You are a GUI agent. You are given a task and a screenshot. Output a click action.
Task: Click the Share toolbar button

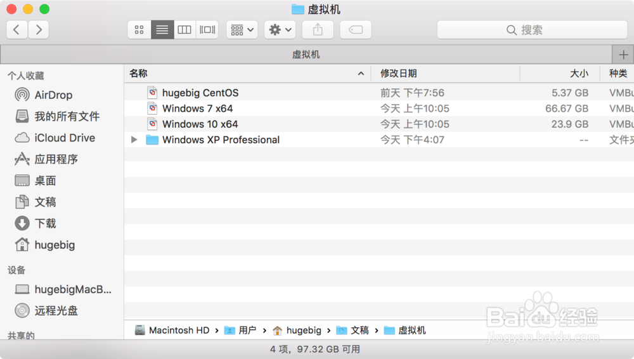(x=318, y=30)
